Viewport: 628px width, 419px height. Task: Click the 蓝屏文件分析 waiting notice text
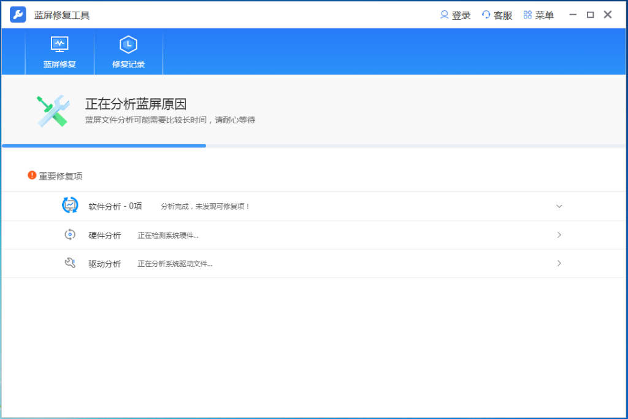tap(170, 120)
